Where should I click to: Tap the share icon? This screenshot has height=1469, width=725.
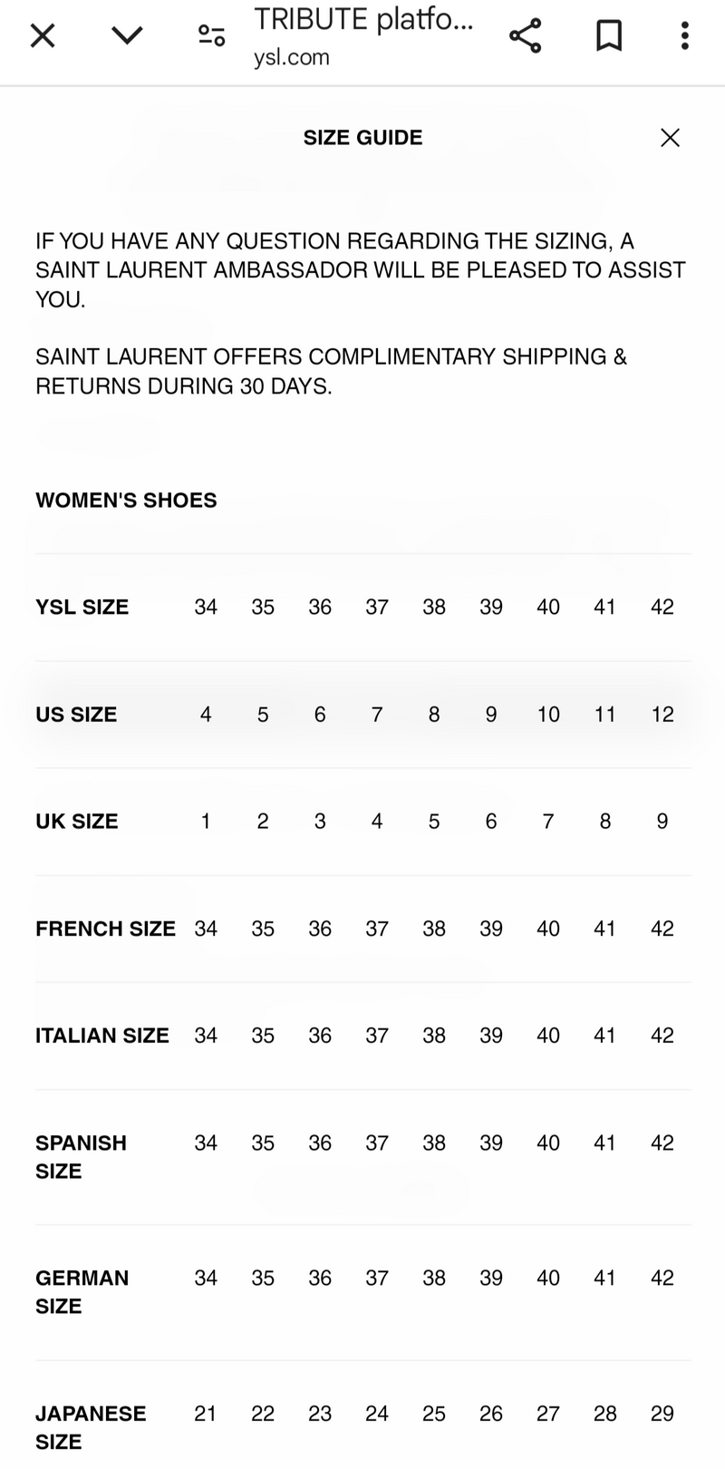(525, 36)
